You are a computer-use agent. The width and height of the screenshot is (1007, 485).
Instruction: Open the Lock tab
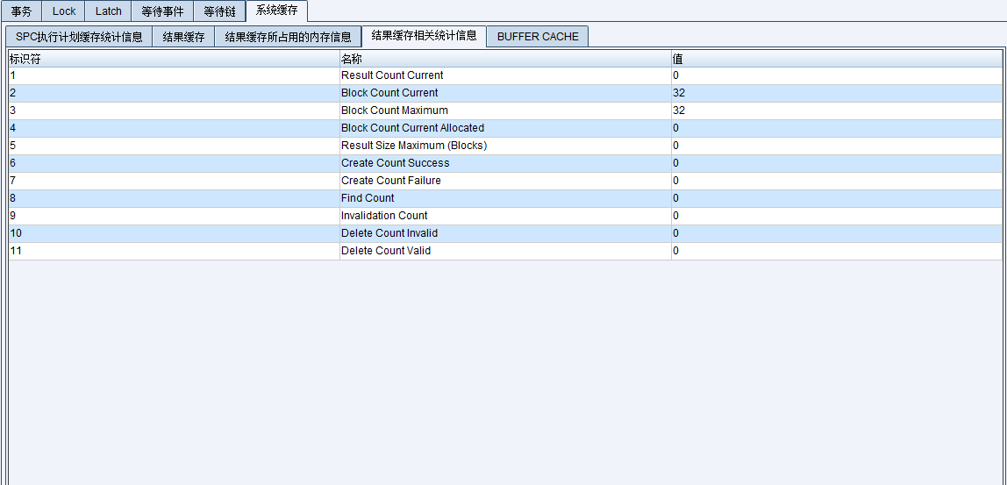pyautogui.click(x=64, y=11)
